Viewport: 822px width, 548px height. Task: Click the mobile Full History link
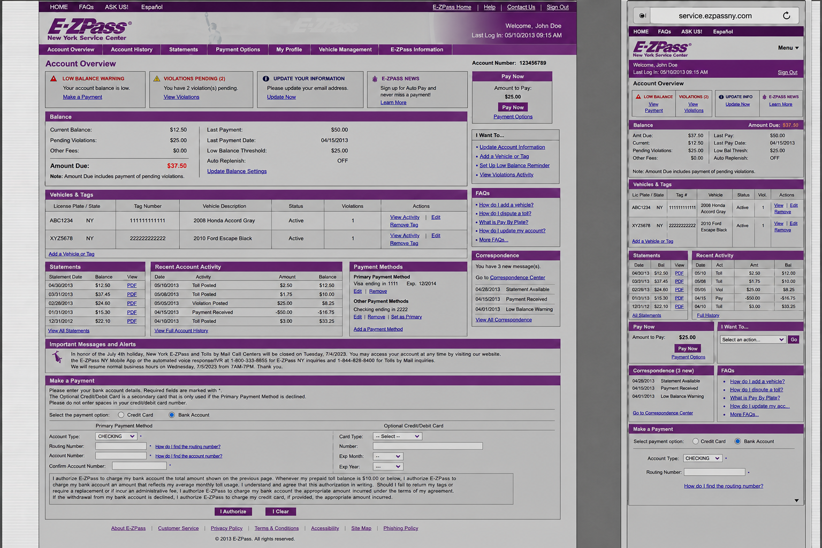(x=708, y=315)
